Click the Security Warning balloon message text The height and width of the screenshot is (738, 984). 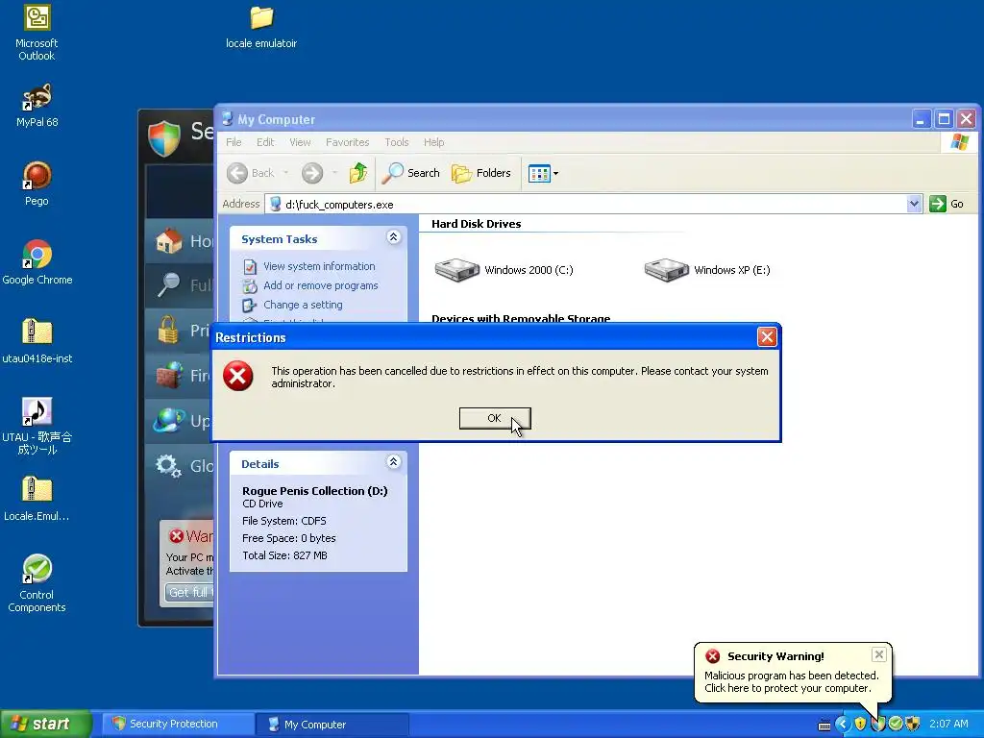792,681
